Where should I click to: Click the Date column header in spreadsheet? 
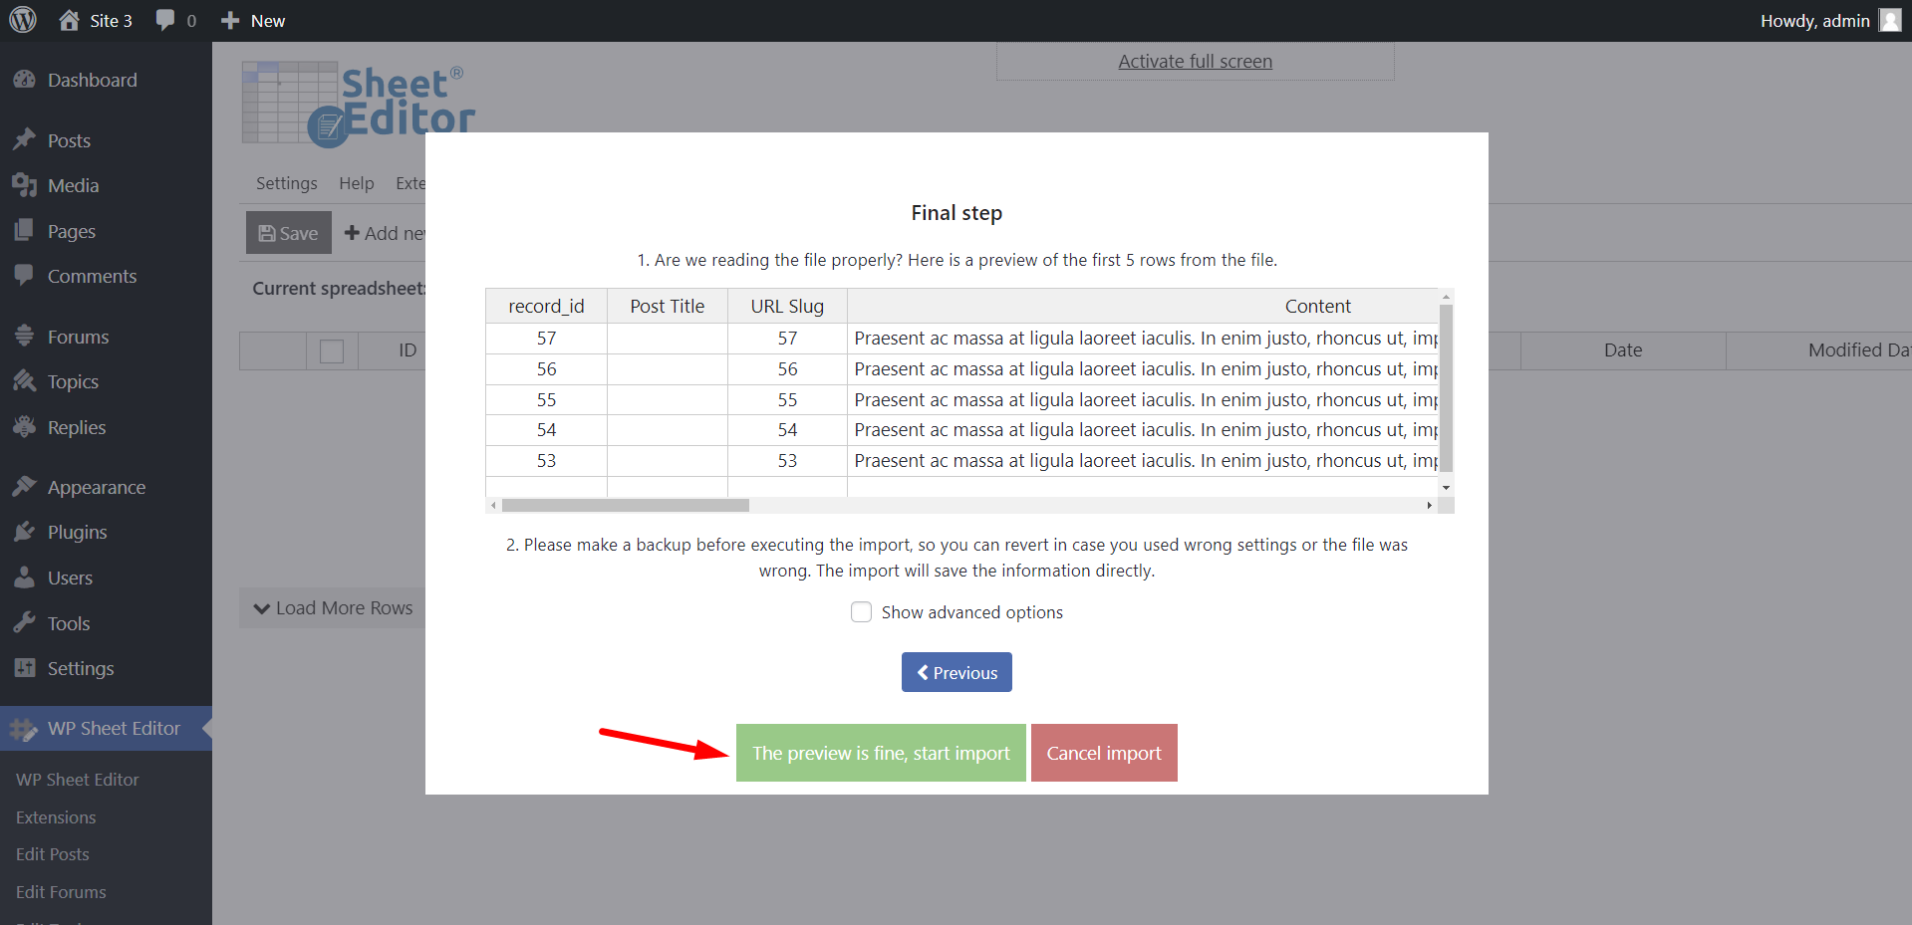(x=1623, y=350)
